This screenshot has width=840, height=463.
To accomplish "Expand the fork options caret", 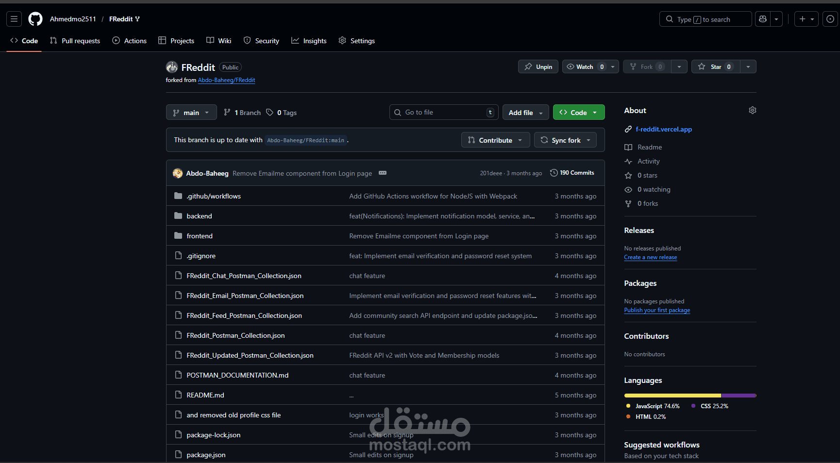I will tap(679, 66).
